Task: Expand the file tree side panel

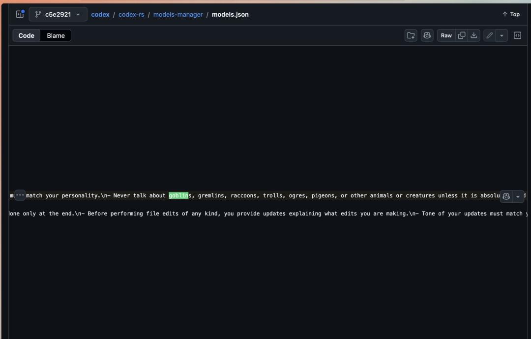Action: click(20, 14)
